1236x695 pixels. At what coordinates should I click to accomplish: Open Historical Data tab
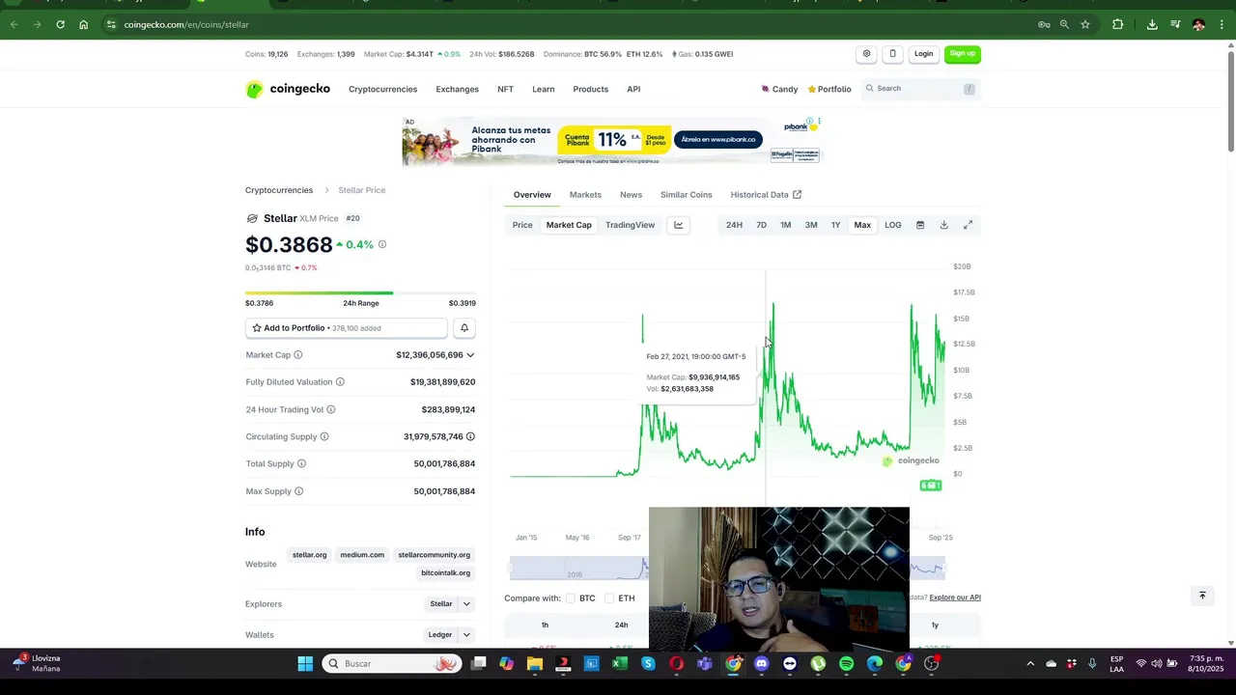(766, 195)
